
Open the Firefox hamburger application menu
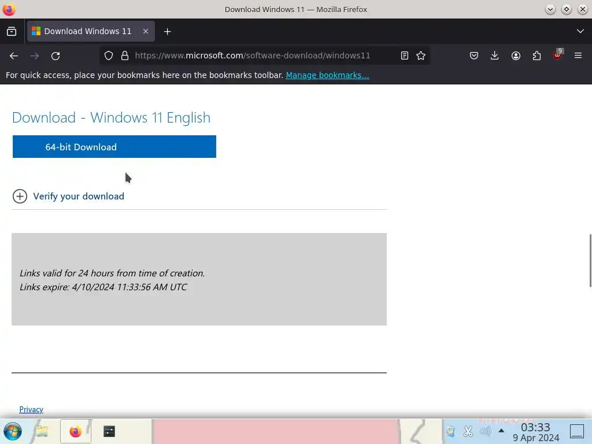(x=578, y=56)
